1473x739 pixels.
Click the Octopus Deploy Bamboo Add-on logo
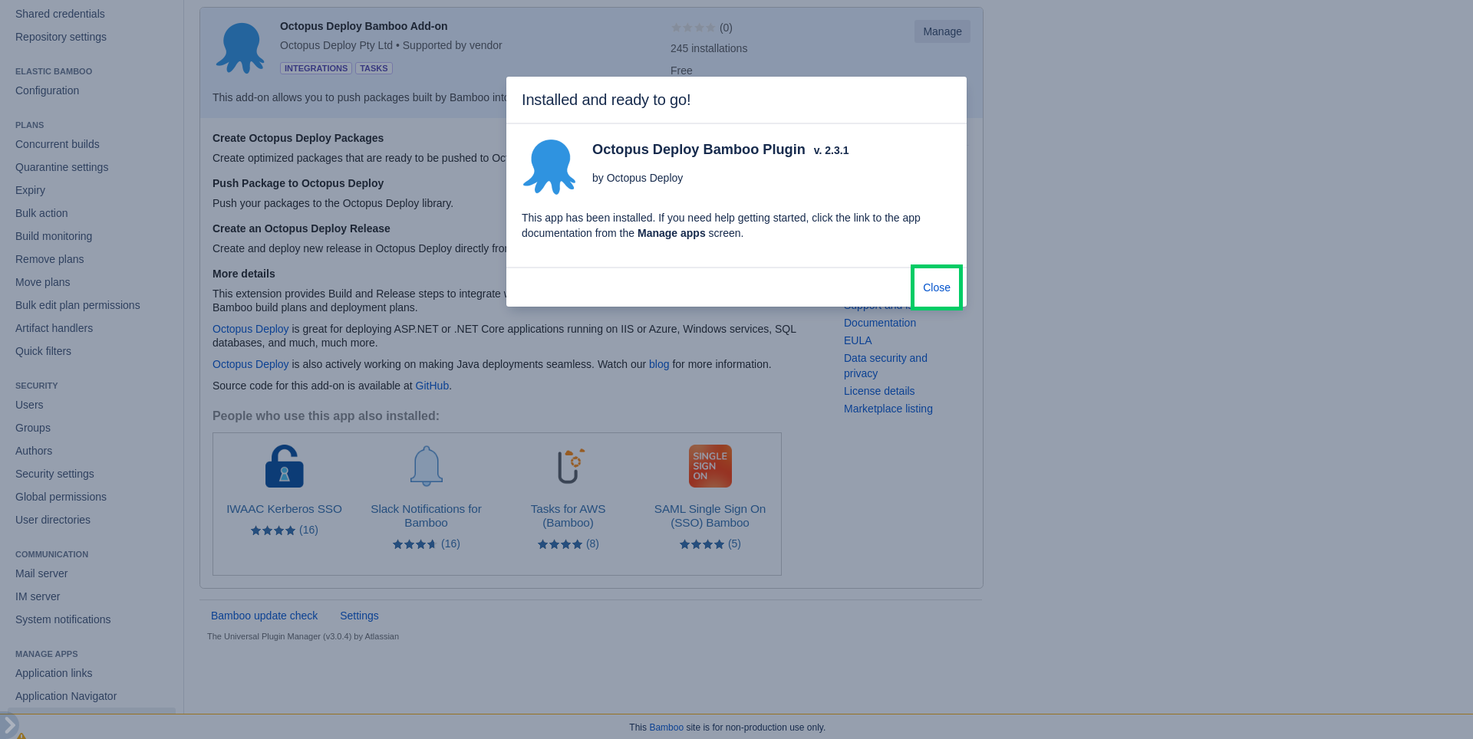pyautogui.click(x=240, y=48)
